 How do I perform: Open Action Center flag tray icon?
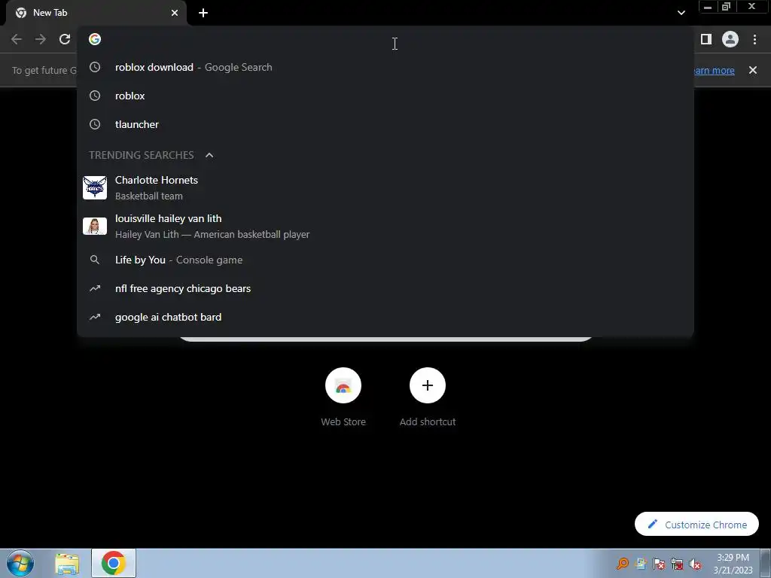(x=659, y=564)
